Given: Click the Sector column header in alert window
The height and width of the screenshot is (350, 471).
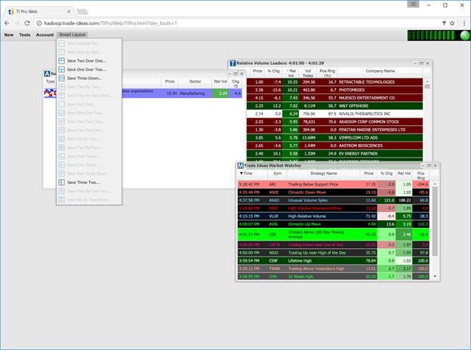Looking at the screenshot, I should [195, 81].
